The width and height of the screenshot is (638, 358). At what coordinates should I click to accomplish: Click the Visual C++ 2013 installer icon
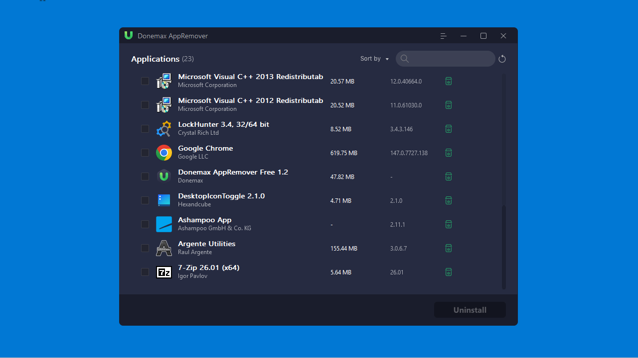[164, 81]
